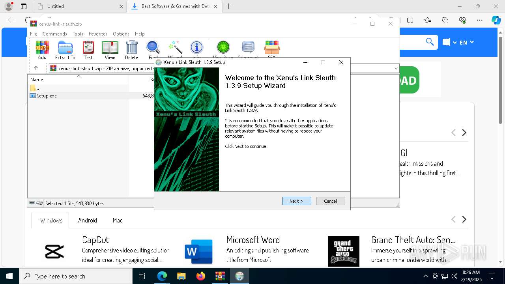Click the website search magnifier icon
This screenshot has height=284, width=505.
click(x=430, y=42)
